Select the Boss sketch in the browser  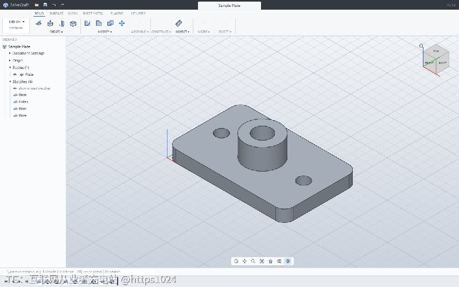tap(22, 108)
